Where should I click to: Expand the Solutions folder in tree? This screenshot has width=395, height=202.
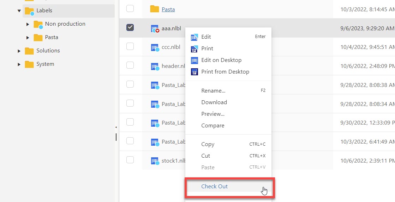click(19, 51)
